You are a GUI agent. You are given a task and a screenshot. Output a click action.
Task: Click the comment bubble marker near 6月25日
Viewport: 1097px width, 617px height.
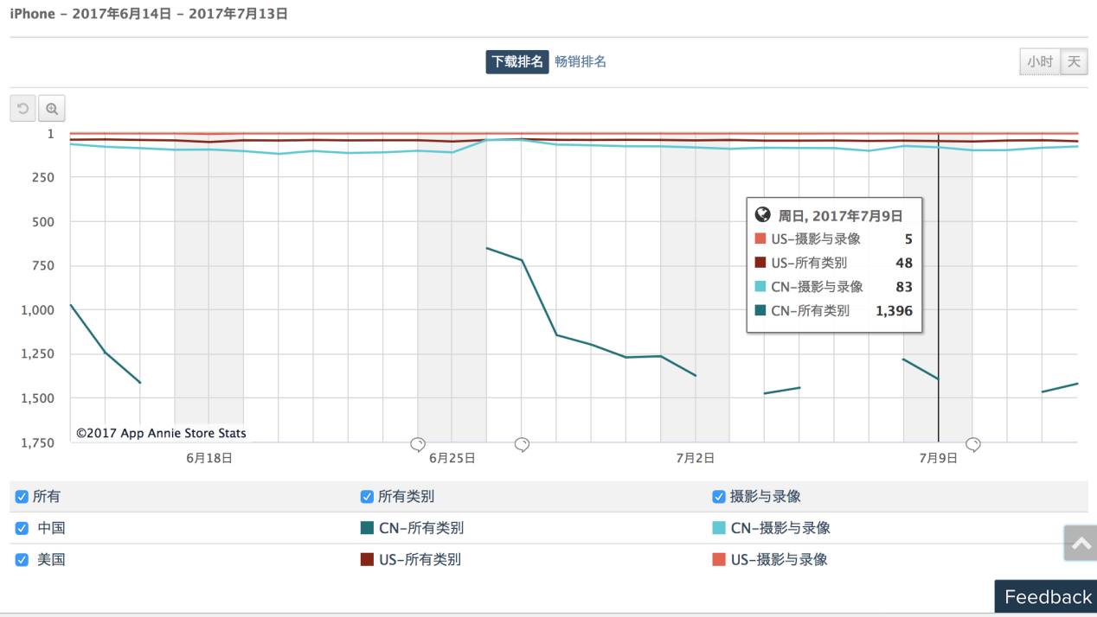pos(418,444)
